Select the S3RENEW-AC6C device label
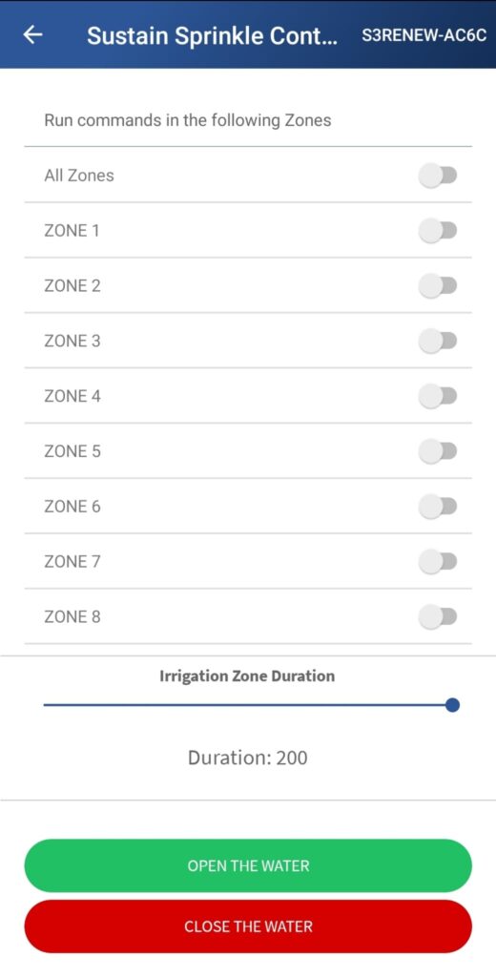This screenshot has width=496, height=977. coord(424,35)
